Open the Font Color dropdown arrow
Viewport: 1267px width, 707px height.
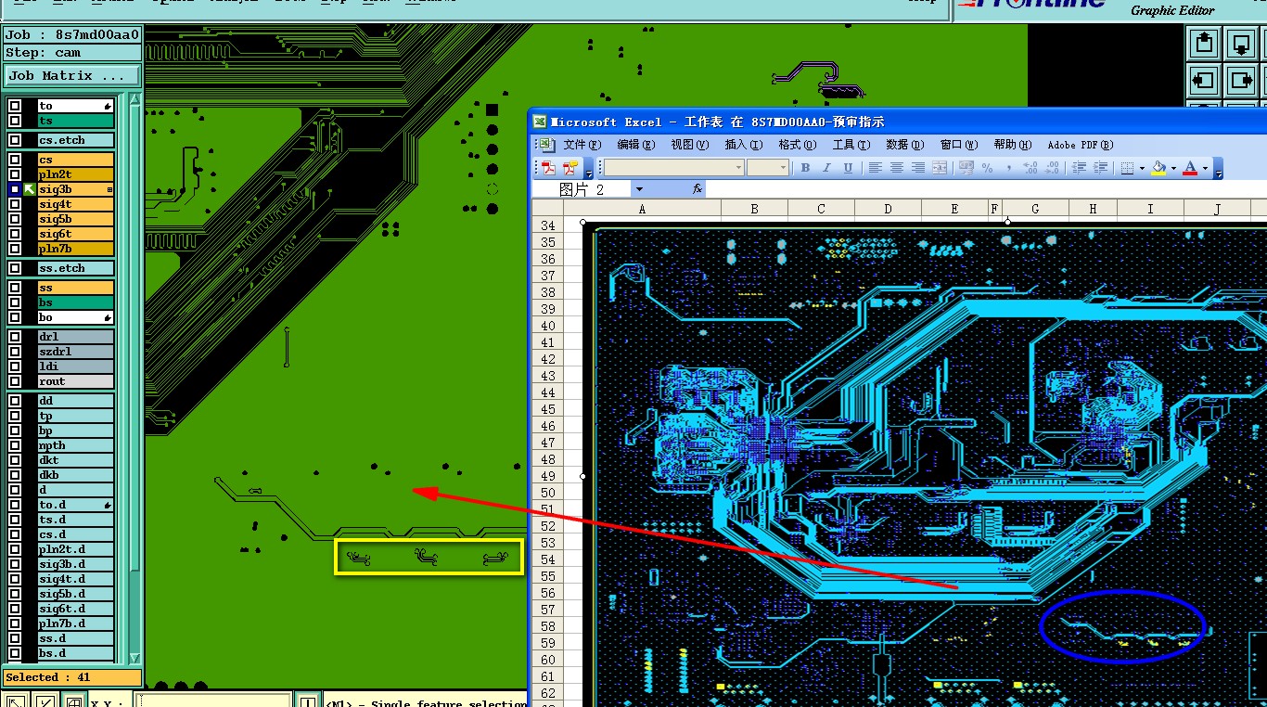tap(1205, 168)
